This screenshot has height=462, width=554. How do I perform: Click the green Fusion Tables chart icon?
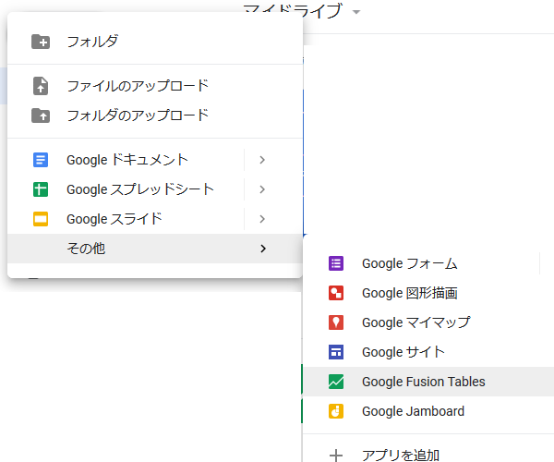336,382
